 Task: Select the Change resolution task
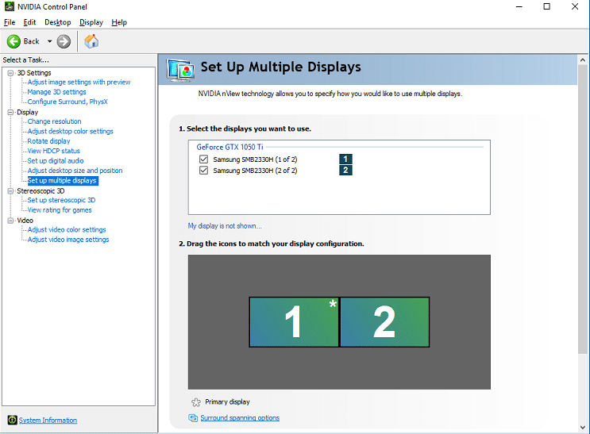coord(54,122)
